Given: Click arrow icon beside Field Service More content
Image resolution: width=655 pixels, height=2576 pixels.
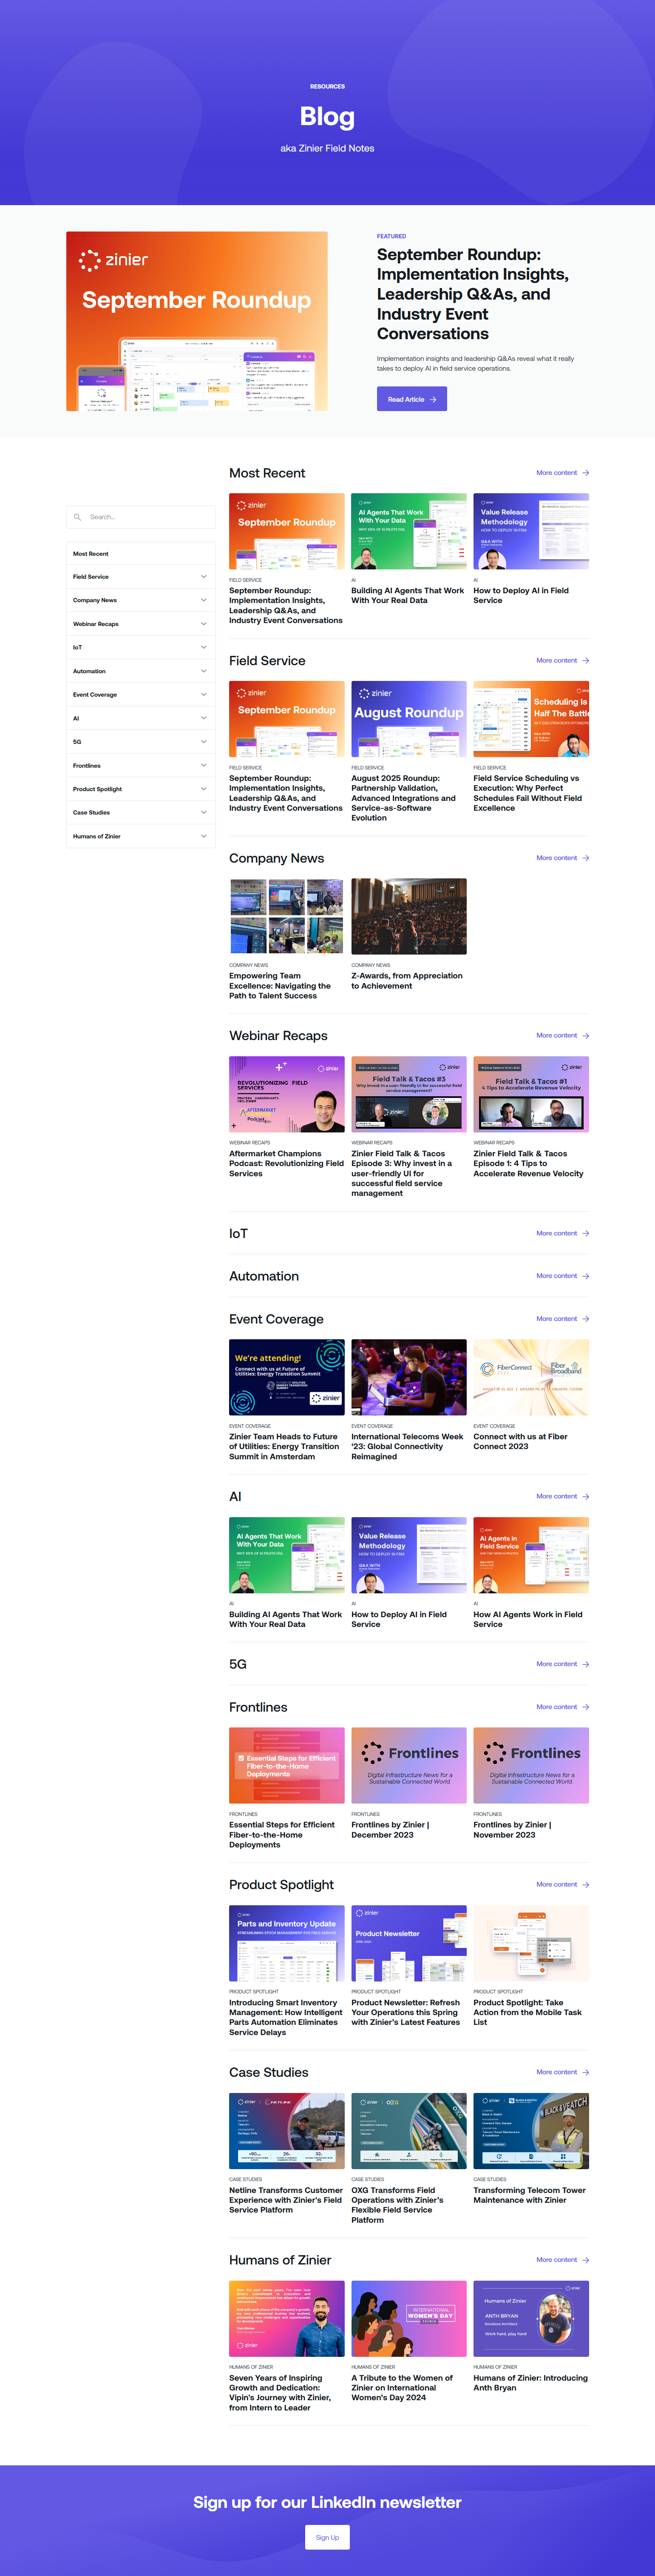Looking at the screenshot, I should point(585,661).
